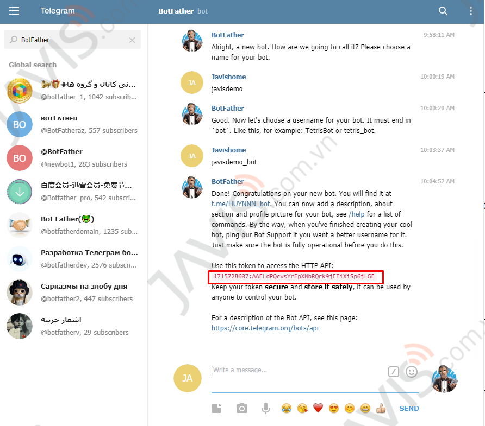Open BotFather profile picture beside message box
Viewport: 485px width, 426px height.
(x=444, y=379)
